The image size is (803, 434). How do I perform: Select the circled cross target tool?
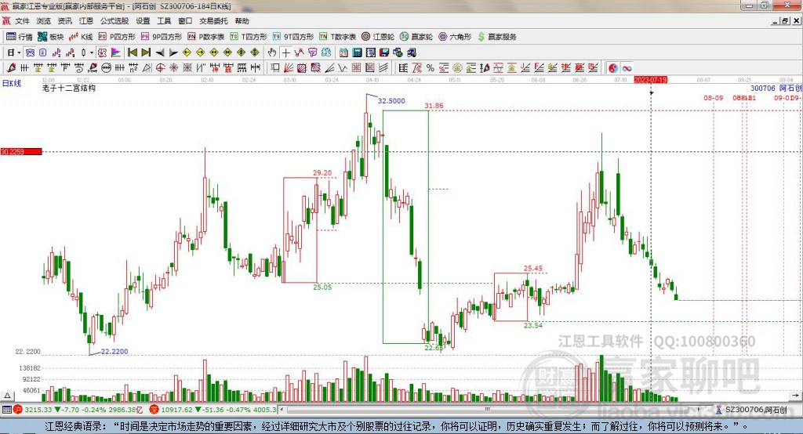click(x=160, y=68)
